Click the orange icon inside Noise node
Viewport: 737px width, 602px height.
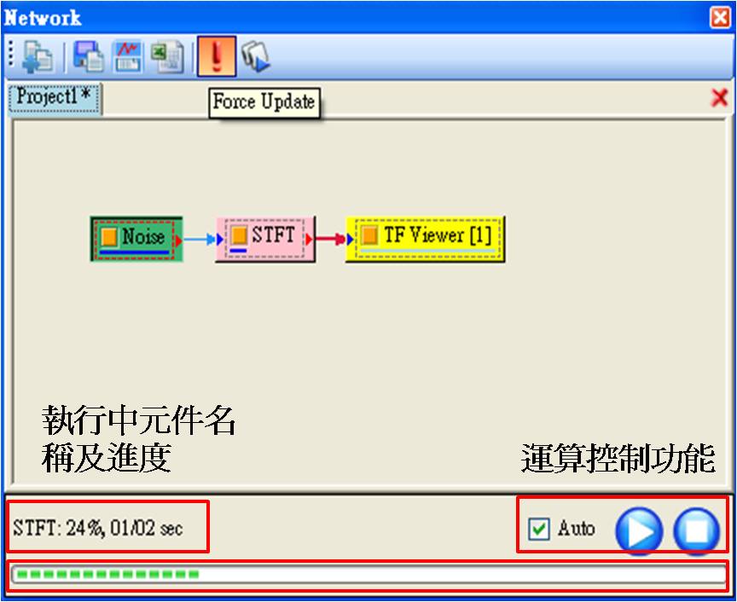(108, 237)
